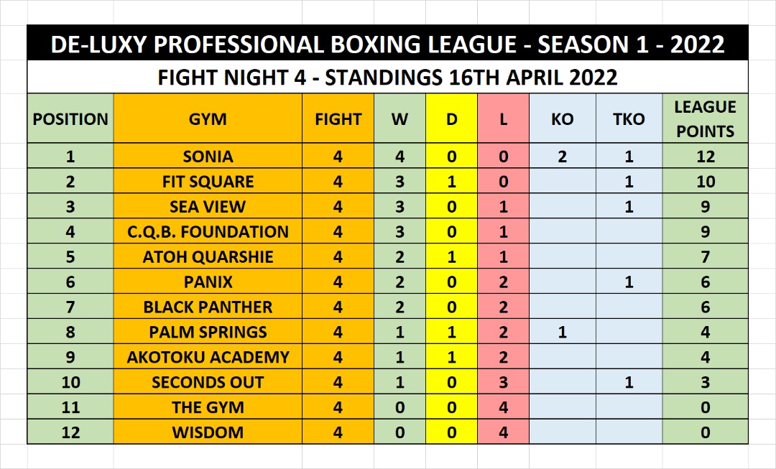
Task: Select the position 11 cell for THE GYM
Action: pos(70,408)
